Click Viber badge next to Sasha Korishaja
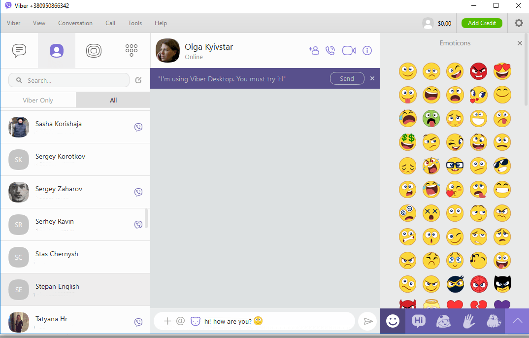The height and width of the screenshot is (338, 529). 138,127
